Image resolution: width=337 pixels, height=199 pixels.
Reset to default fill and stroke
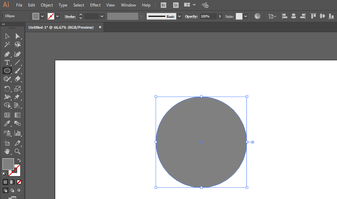tap(4, 174)
